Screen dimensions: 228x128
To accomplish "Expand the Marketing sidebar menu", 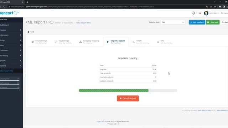I will point(11,55).
